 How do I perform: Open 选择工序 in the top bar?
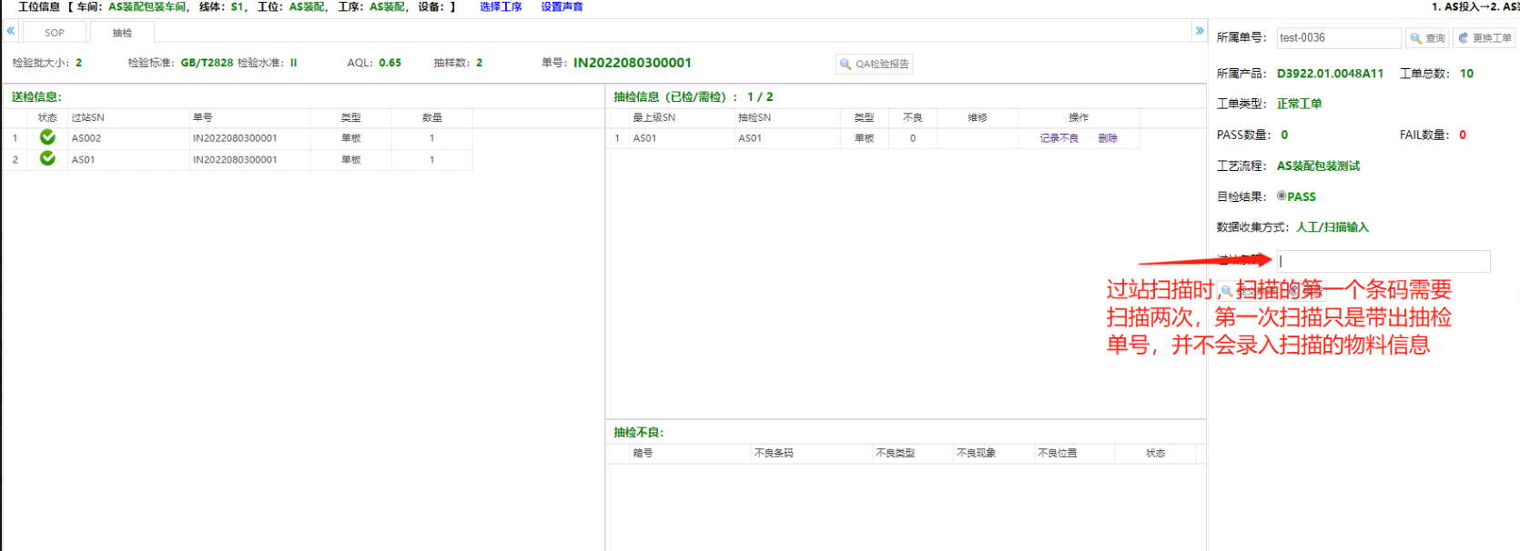click(501, 7)
